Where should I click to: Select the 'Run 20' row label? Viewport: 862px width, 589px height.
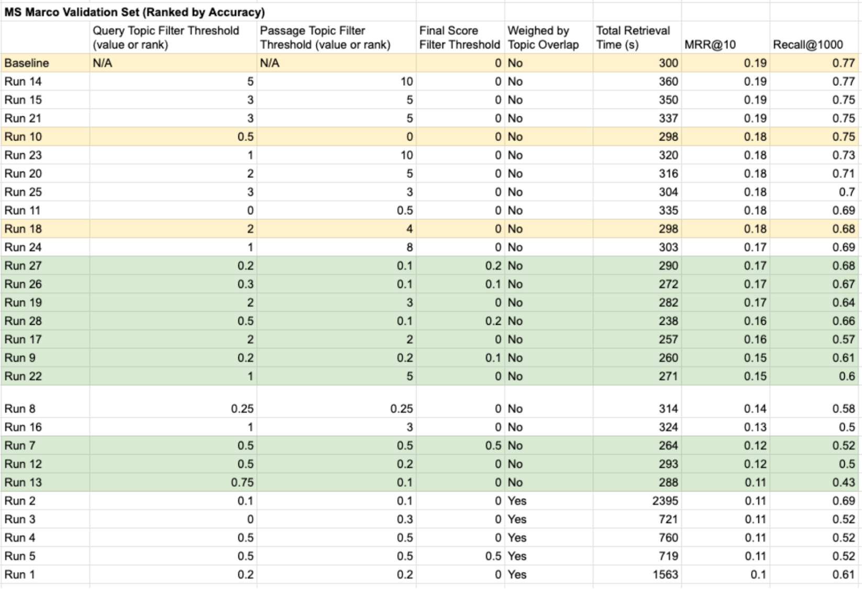pos(23,173)
